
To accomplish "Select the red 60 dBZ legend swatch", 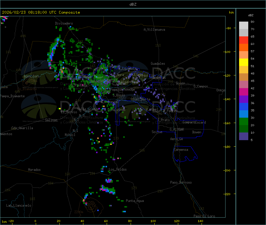I will [244, 40].
